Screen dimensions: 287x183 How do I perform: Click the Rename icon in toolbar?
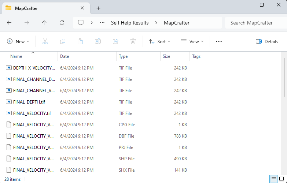98,42
